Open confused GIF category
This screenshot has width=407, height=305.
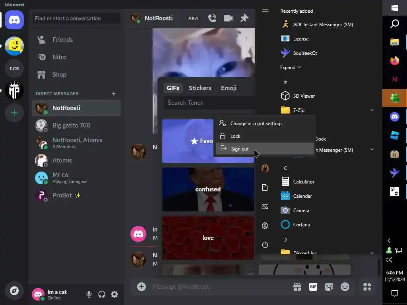208,189
